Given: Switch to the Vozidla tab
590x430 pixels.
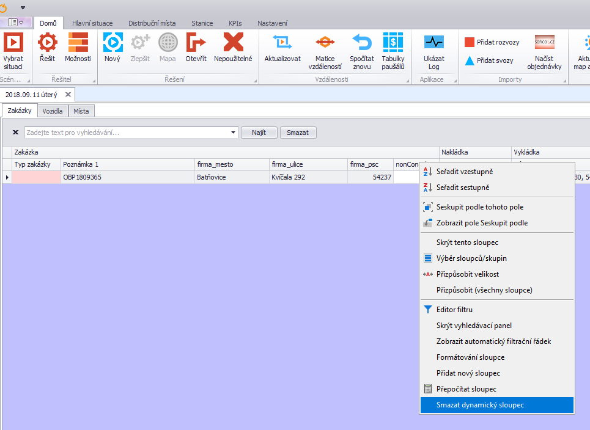Looking at the screenshot, I should click(53, 111).
